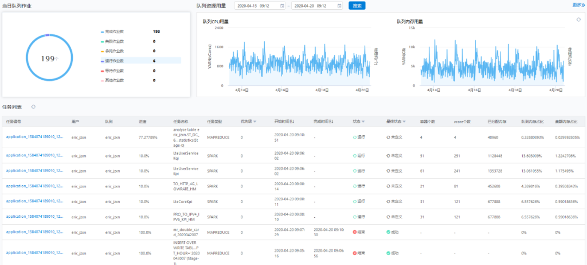Viewport: 587px width, 265px height.
Task: Select finish time 2020-04-20 09:10:30
Action: 329,232
